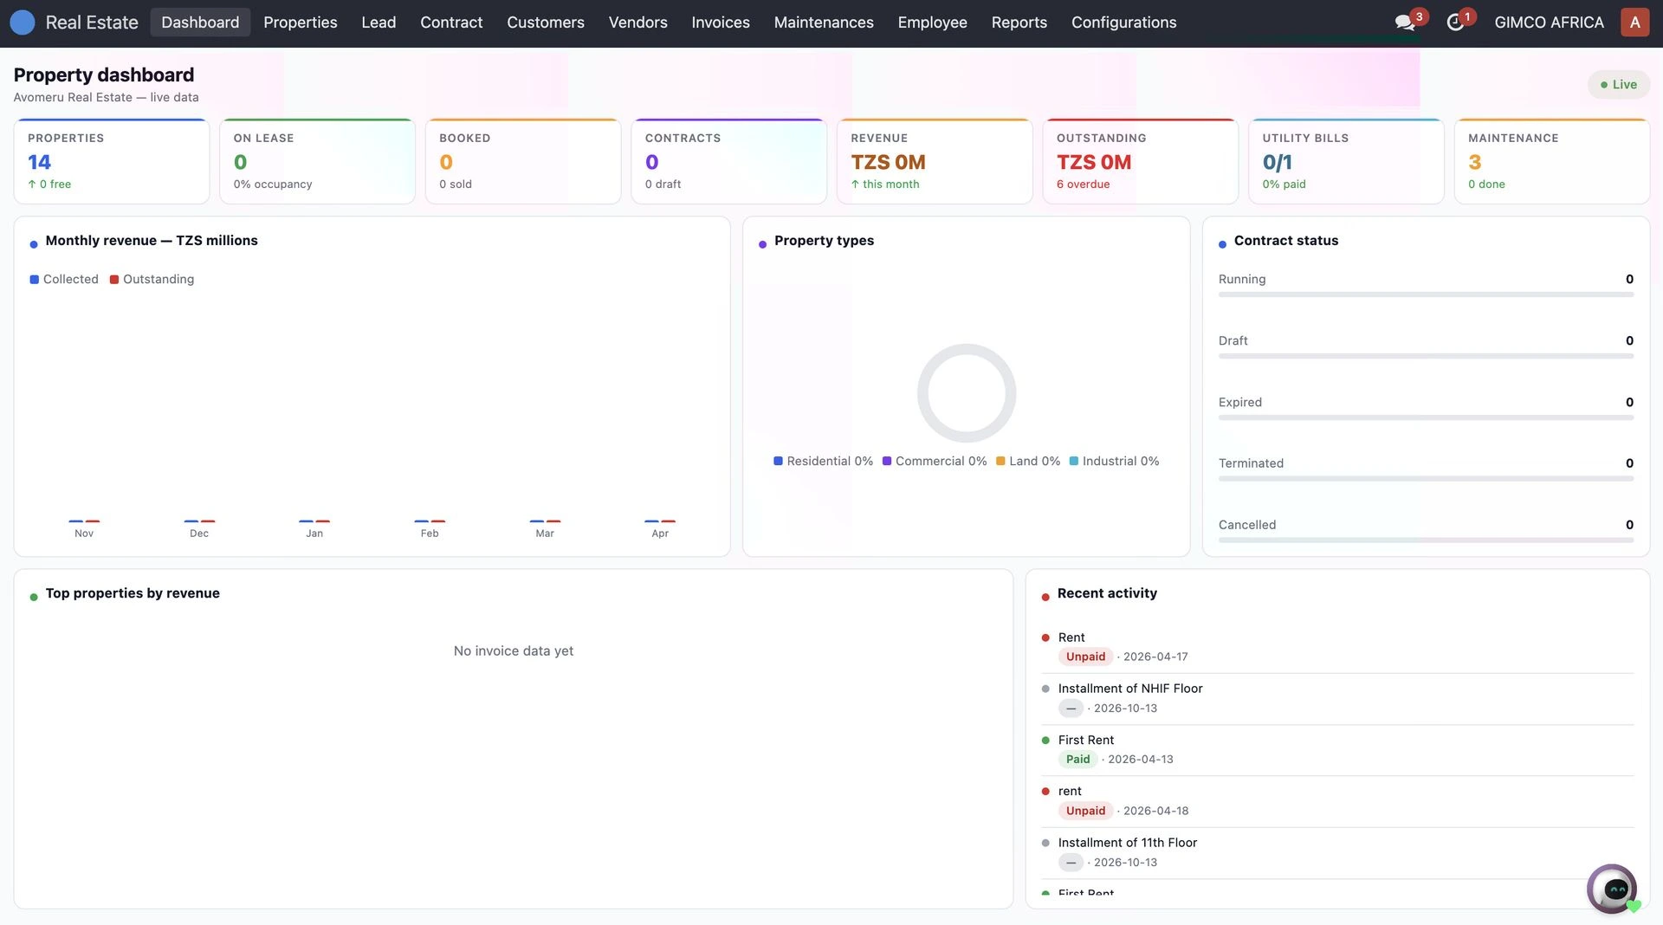Click the Maintenance summary card
The height and width of the screenshot is (925, 1663).
point(1551,161)
